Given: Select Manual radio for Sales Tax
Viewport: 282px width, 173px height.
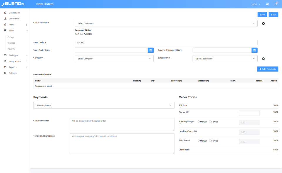Looking at the screenshot, I should [199, 140].
